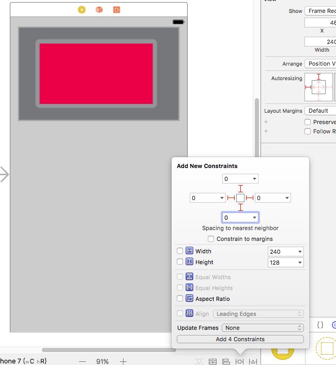Open the Update Frames None dropdown
This screenshot has width=336, height=365.
pos(263,328)
